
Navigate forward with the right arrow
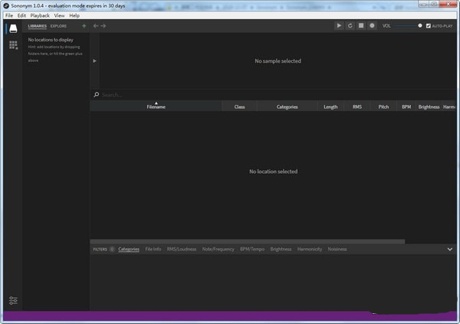click(x=103, y=26)
